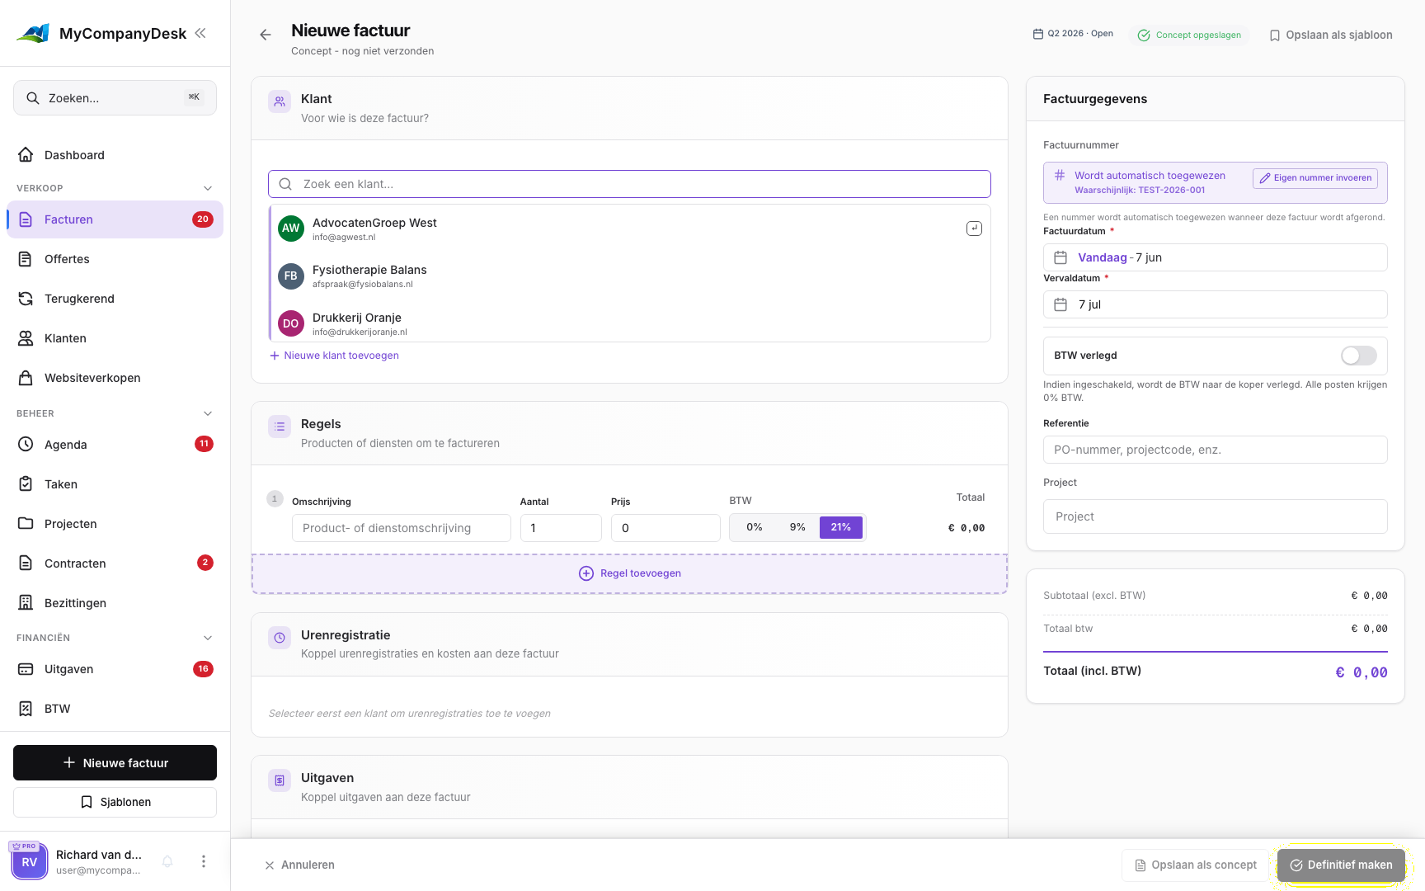Click Definitief maken button
The image size is (1425, 891).
click(x=1341, y=865)
